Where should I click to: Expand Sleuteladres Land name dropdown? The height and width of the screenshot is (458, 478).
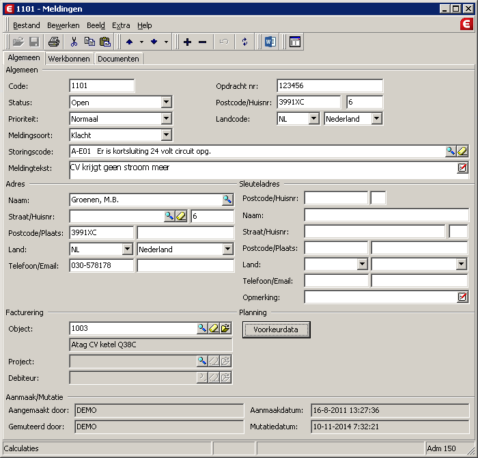pyautogui.click(x=462, y=264)
